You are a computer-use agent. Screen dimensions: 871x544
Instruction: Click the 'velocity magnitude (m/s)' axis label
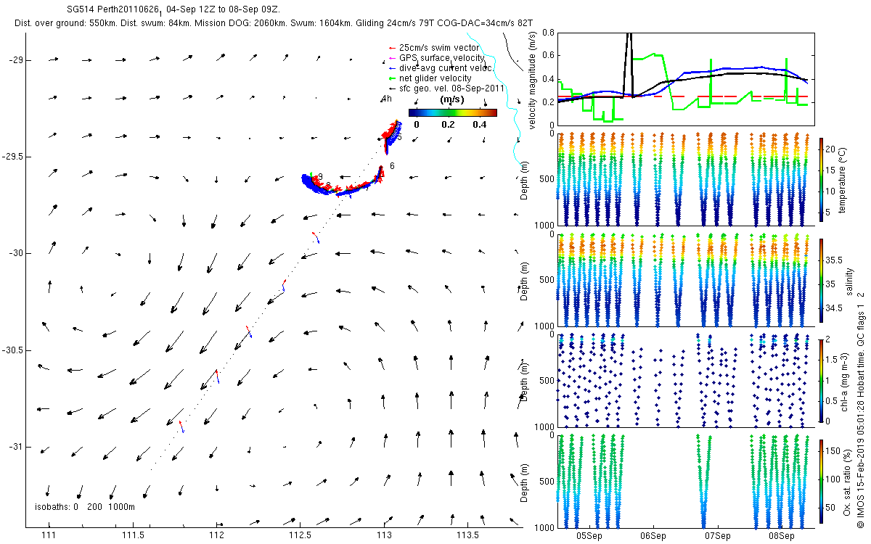[x=533, y=80]
